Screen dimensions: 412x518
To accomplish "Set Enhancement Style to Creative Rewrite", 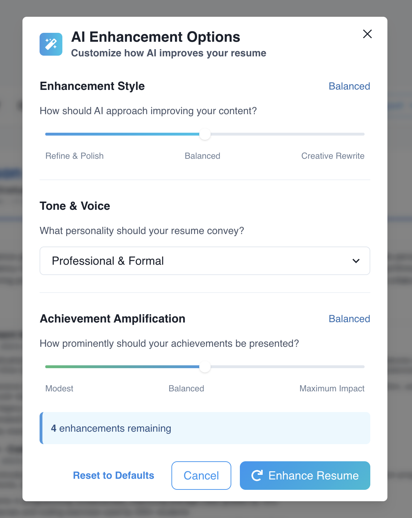I will coord(333,156).
